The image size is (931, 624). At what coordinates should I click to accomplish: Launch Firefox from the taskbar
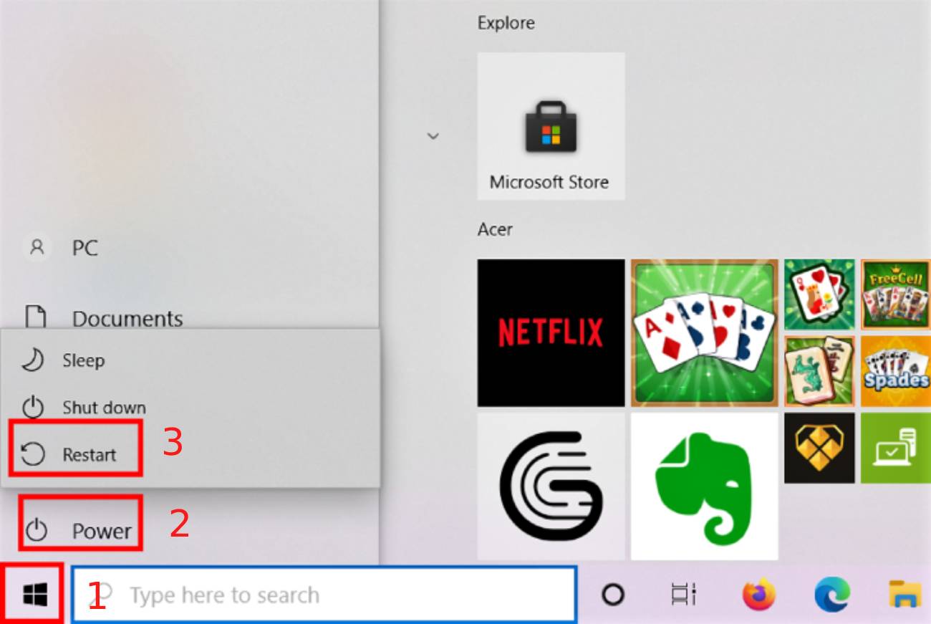(x=758, y=594)
